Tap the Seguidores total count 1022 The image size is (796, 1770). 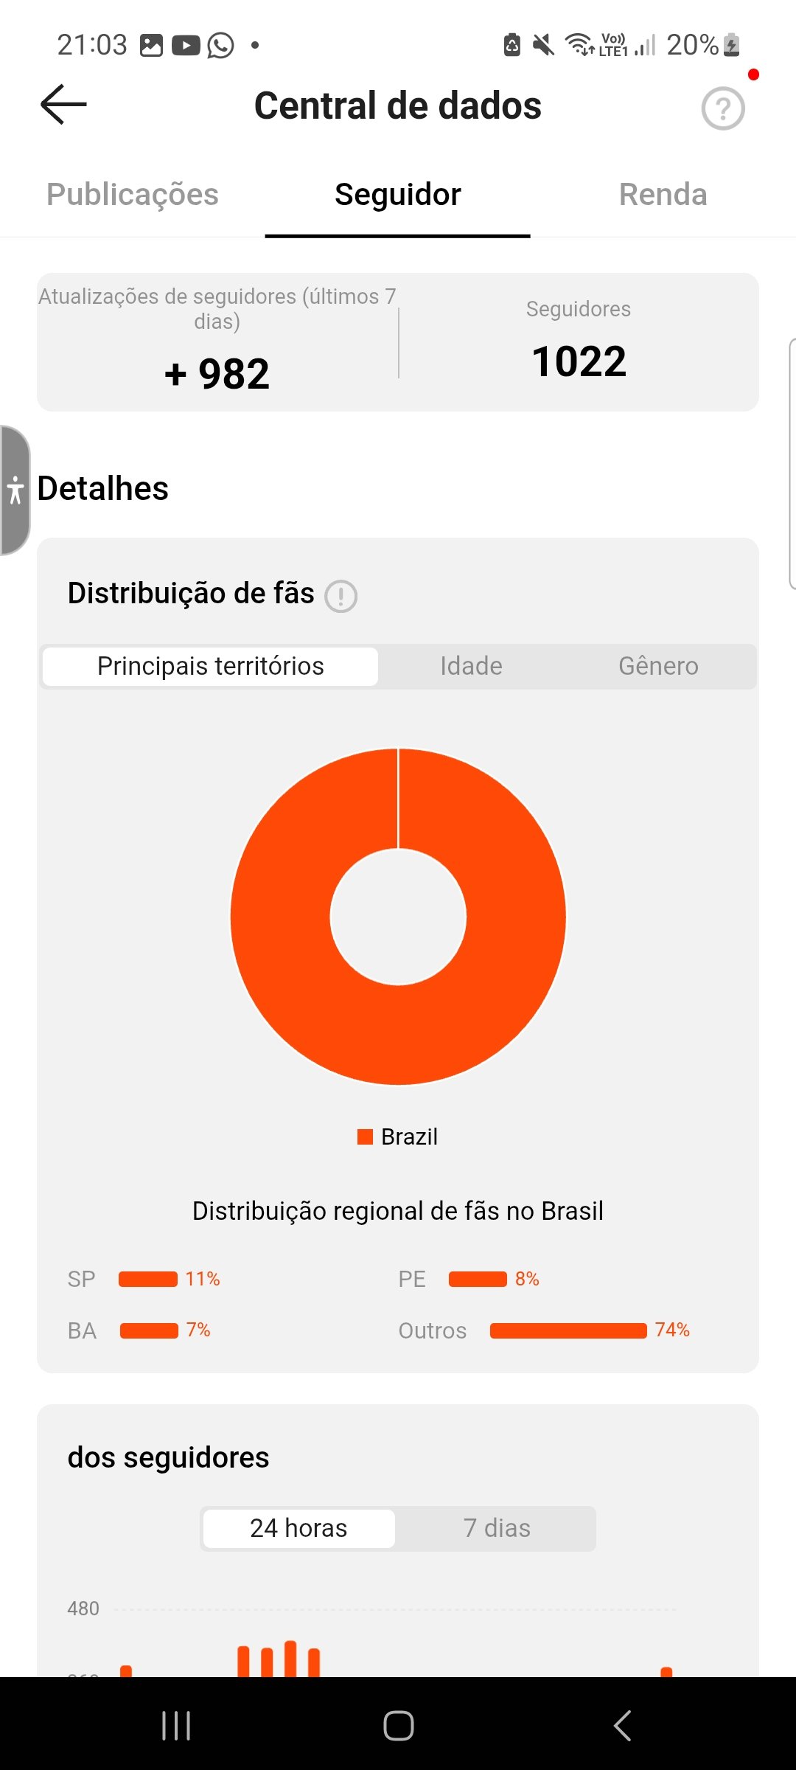(x=579, y=361)
